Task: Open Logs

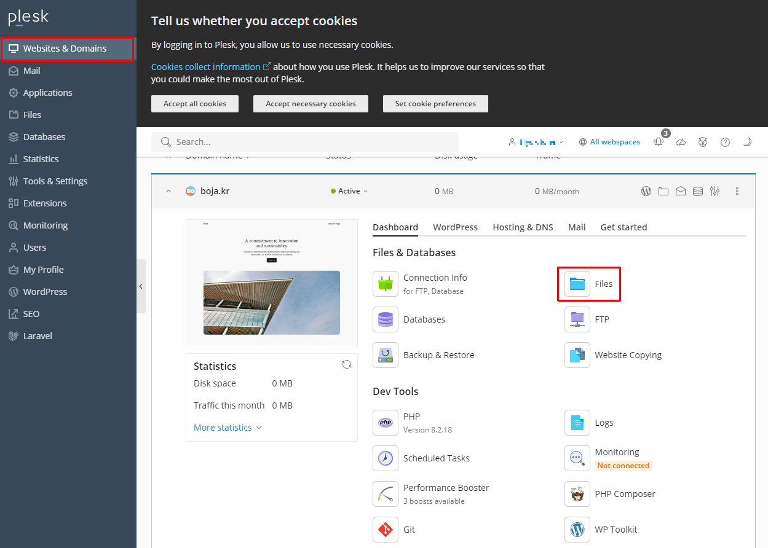Action: (589, 423)
